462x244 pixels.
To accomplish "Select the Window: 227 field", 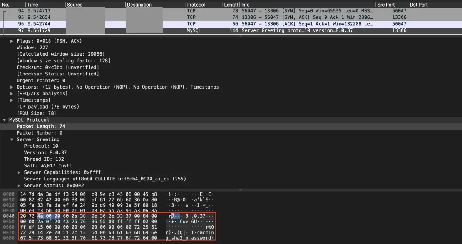I will pos(32,47).
